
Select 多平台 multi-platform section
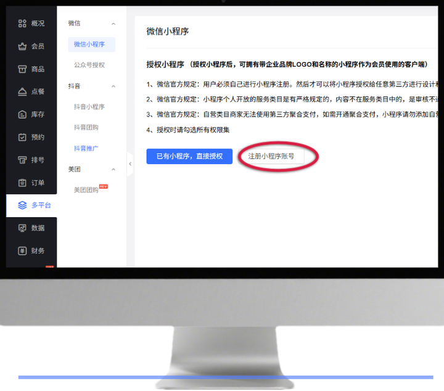[31, 205]
